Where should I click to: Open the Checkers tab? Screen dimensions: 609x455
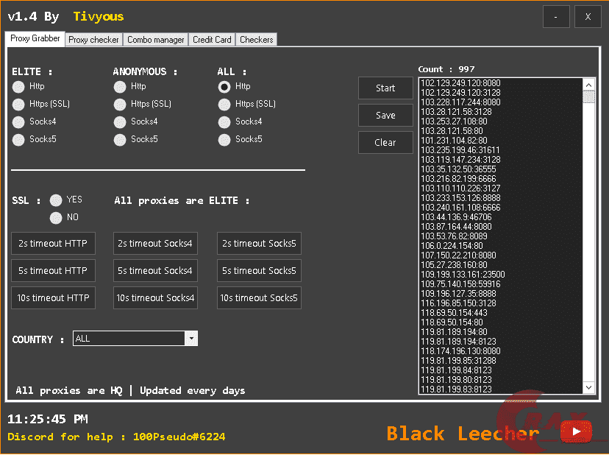(x=257, y=40)
